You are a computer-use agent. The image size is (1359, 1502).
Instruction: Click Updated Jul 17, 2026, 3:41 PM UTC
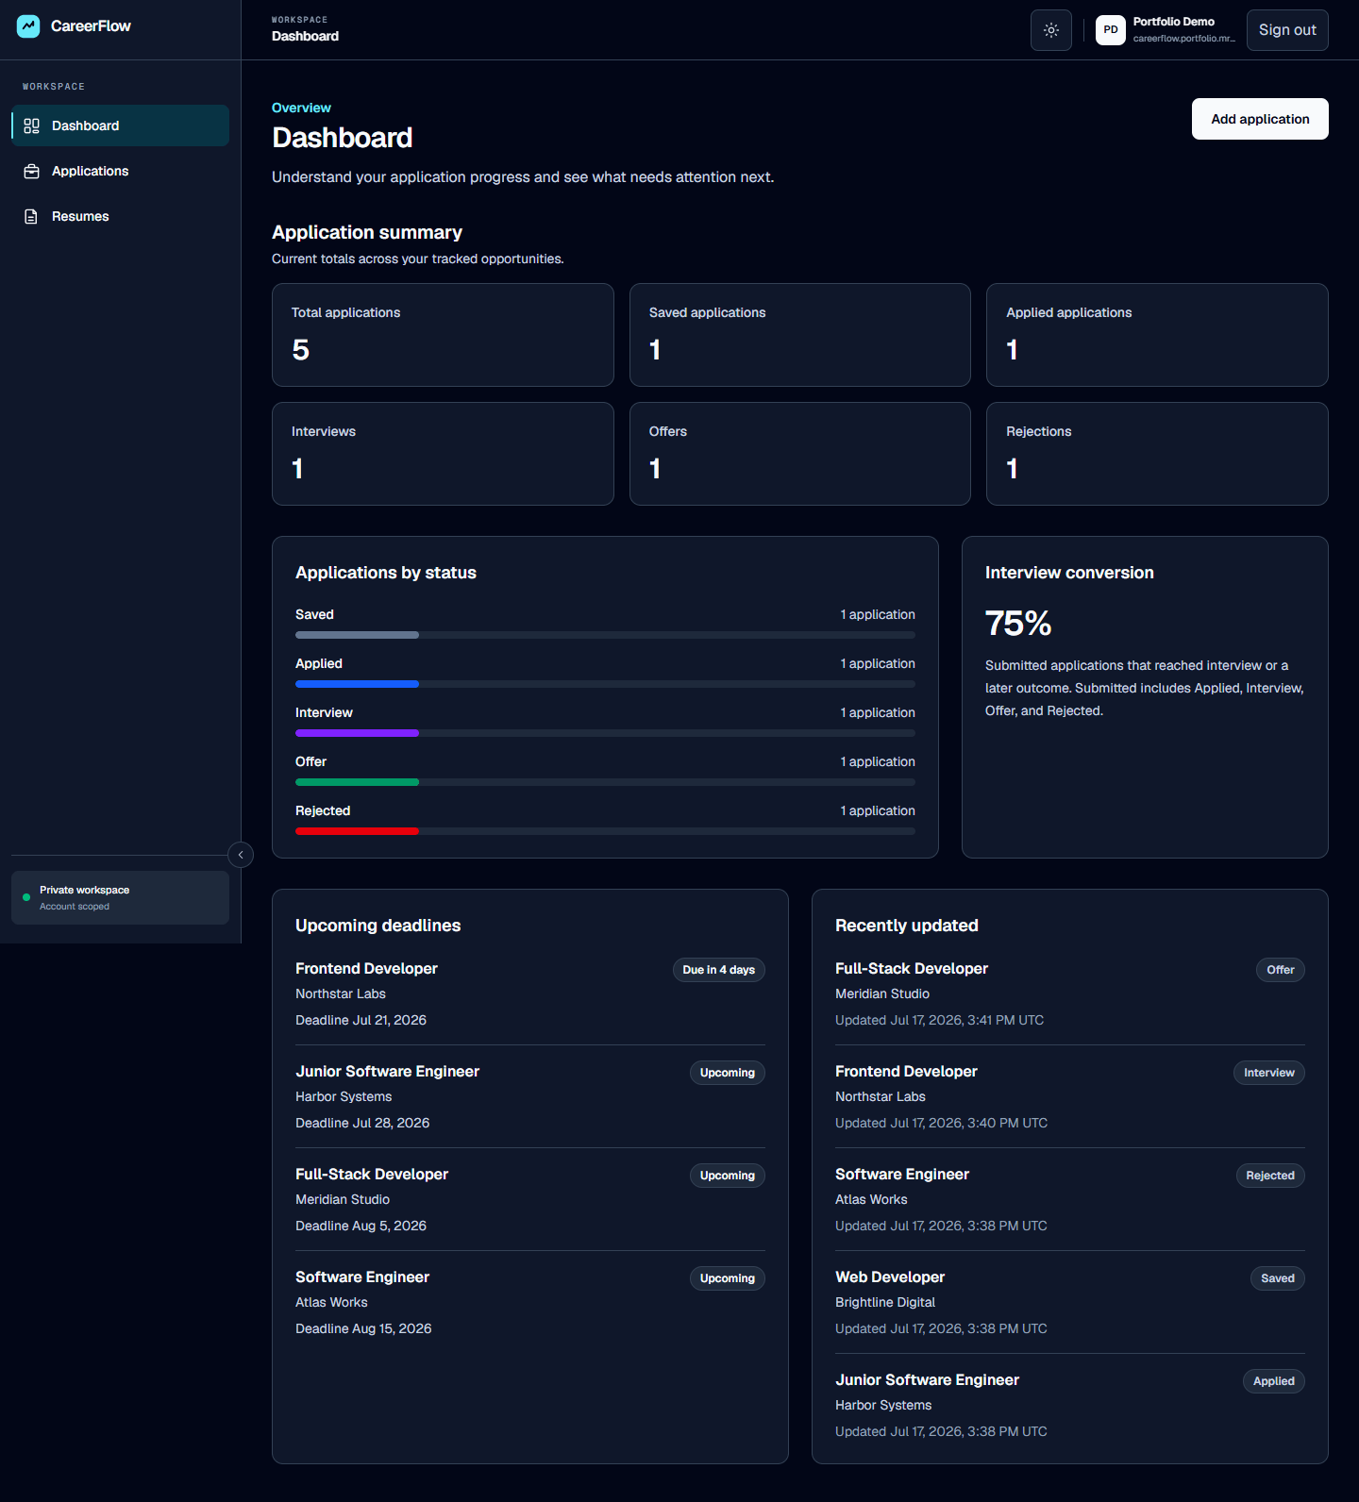939,1020
